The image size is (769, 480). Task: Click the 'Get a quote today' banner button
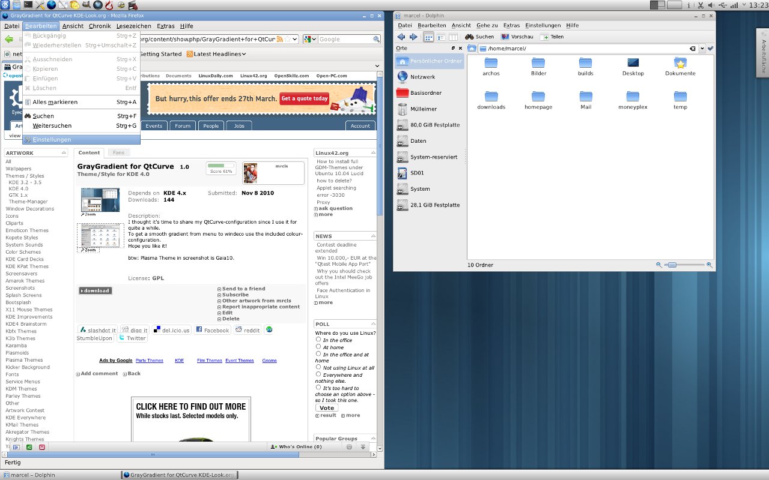point(304,98)
